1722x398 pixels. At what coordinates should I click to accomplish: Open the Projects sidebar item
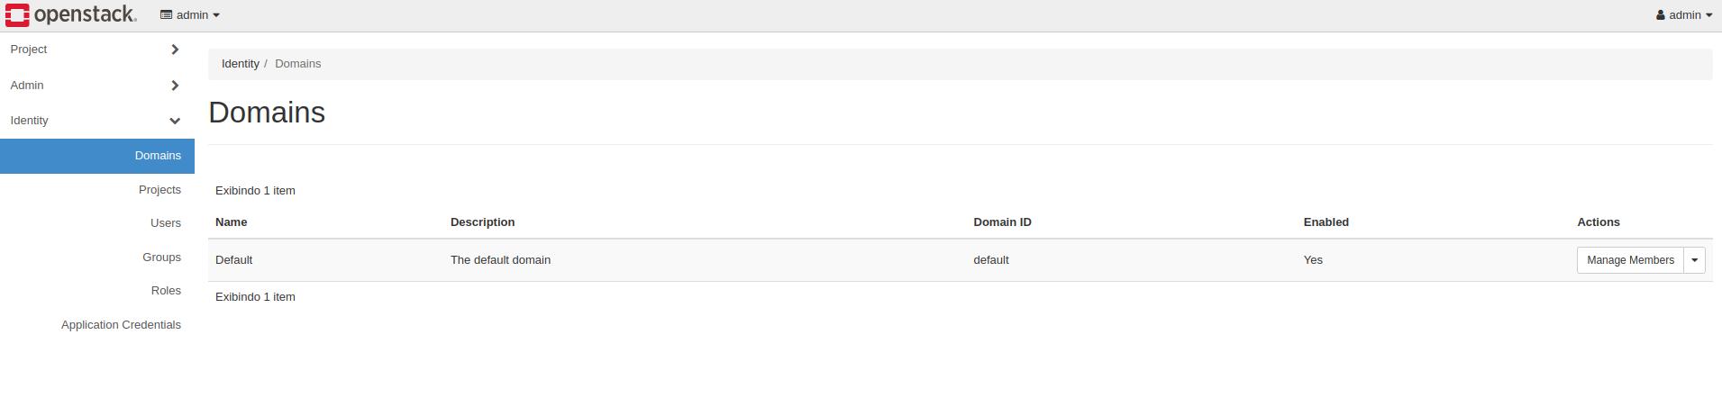pos(159,190)
